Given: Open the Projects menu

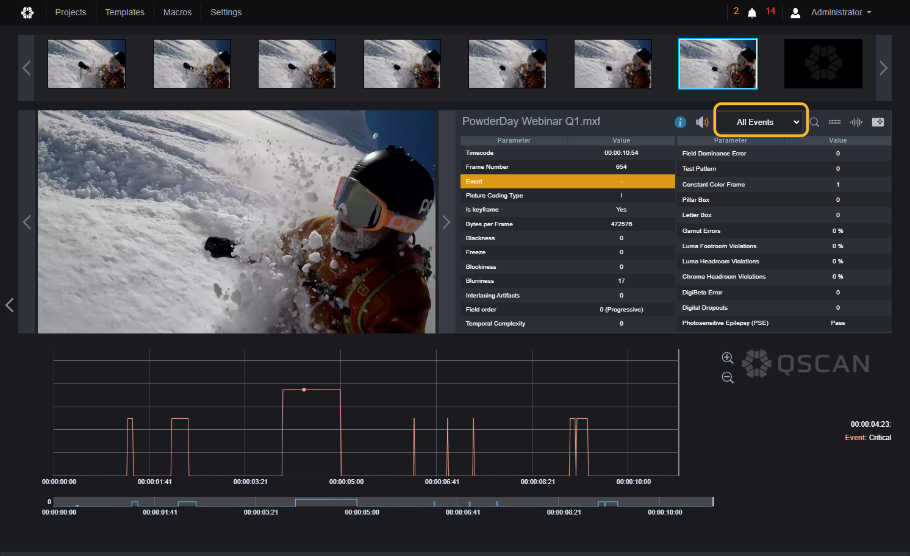Looking at the screenshot, I should 71,12.
